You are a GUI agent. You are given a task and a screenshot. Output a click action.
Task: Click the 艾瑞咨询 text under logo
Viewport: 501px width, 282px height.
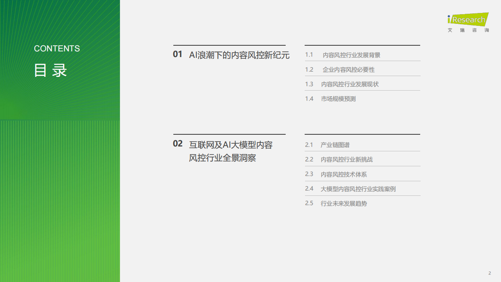coord(468,30)
